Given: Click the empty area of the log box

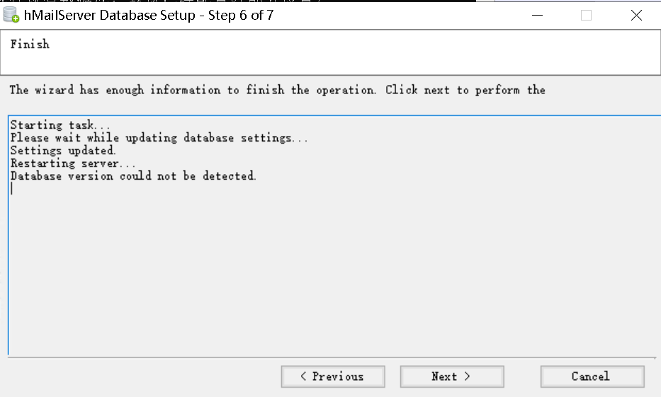Looking at the screenshot, I should [333, 274].
